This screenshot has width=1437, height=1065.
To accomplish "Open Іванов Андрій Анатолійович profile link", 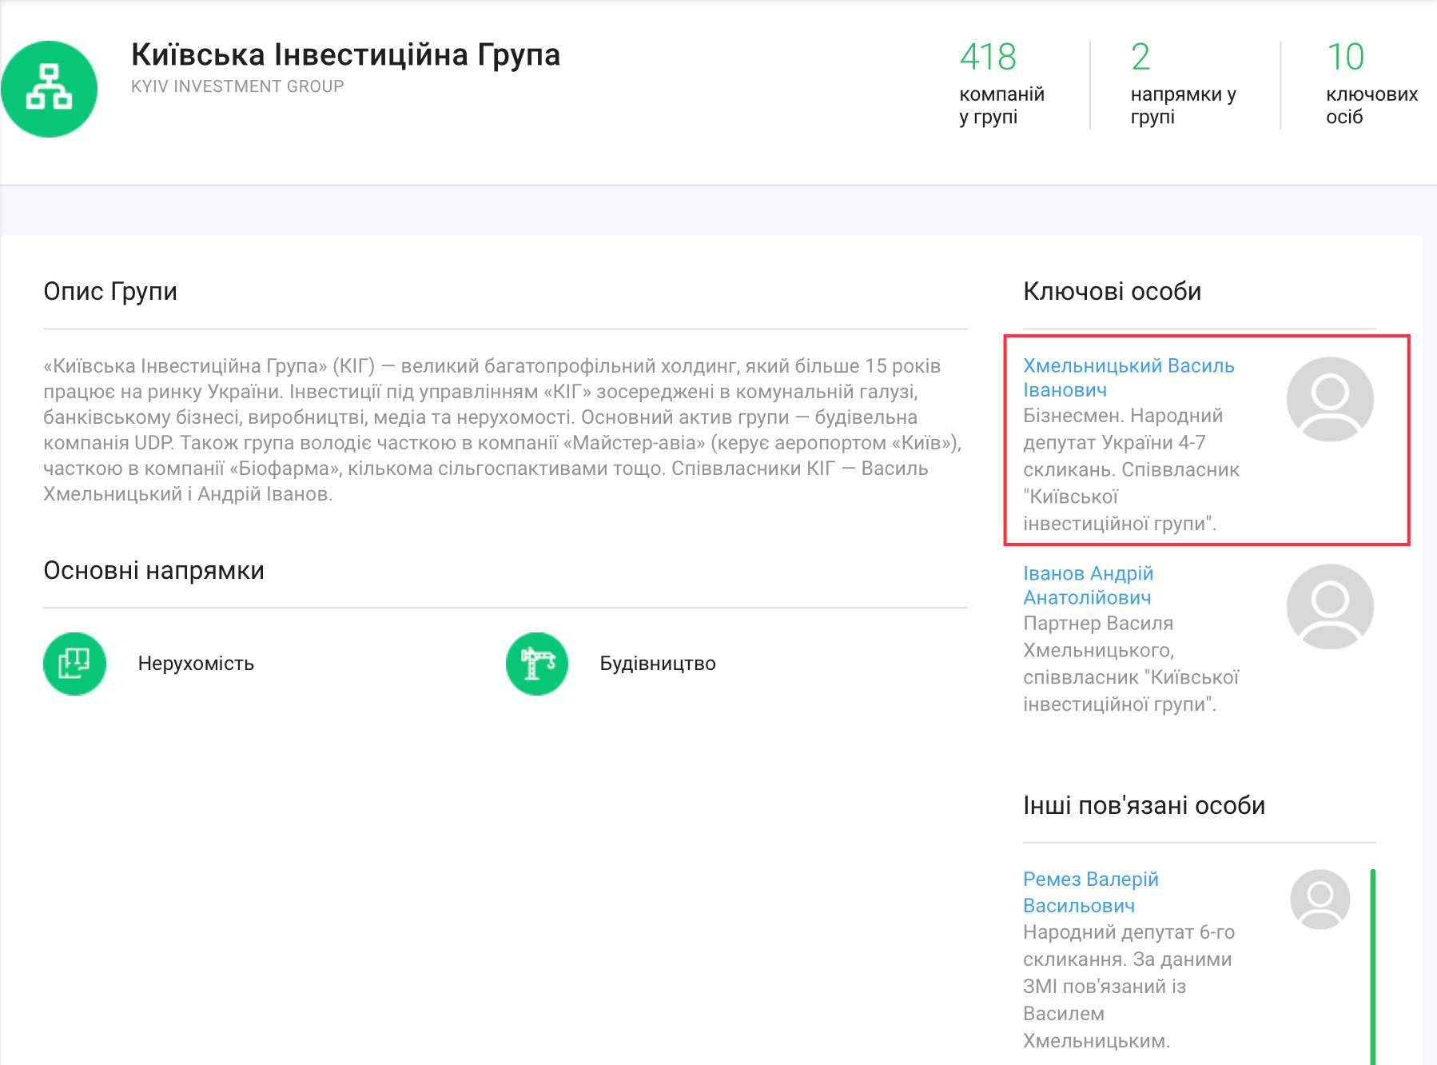I will coord(1088,585).
